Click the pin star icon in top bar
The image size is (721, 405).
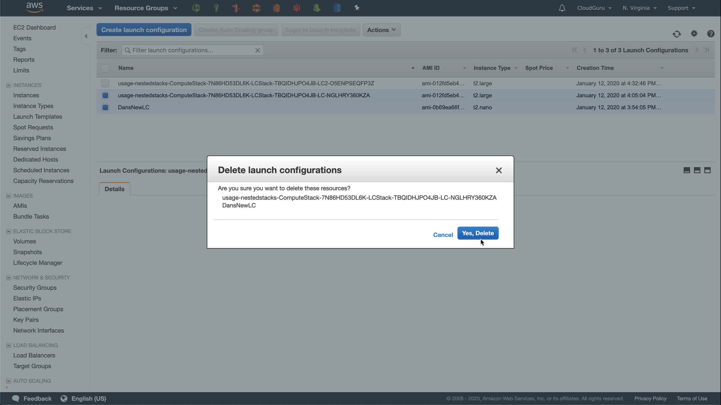(x=357, y=8)
